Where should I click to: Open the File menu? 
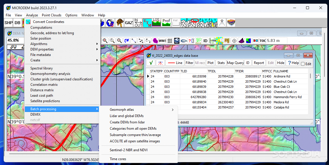[8, 15]
